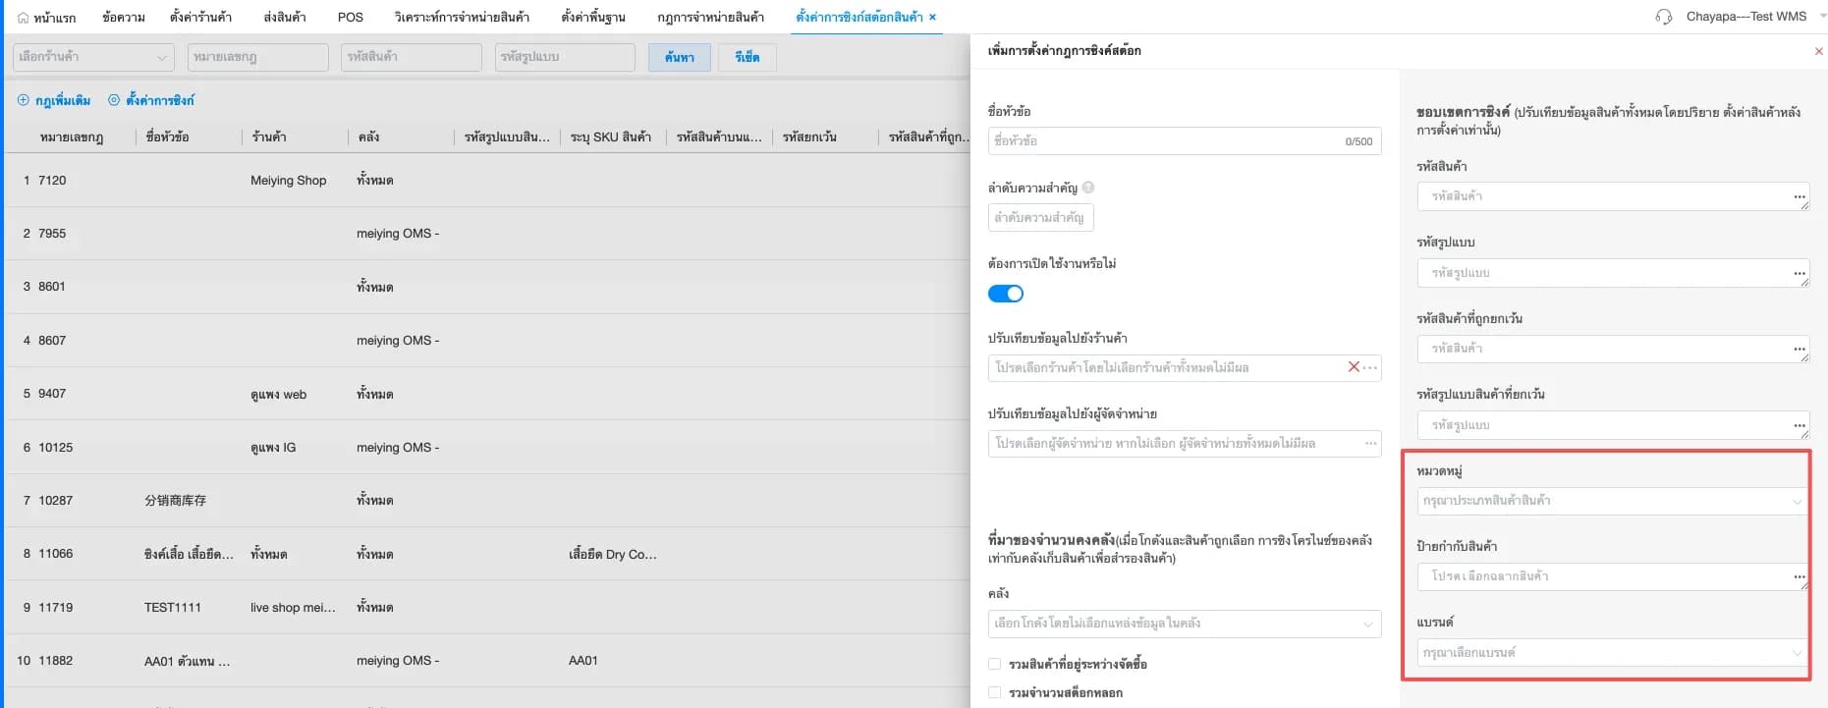1828x708 pixels.
Task: Check include stock in purchase transit
Action: (995, 664)
